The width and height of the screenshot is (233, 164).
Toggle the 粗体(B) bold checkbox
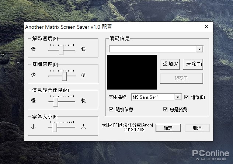(x=186, y=97)
